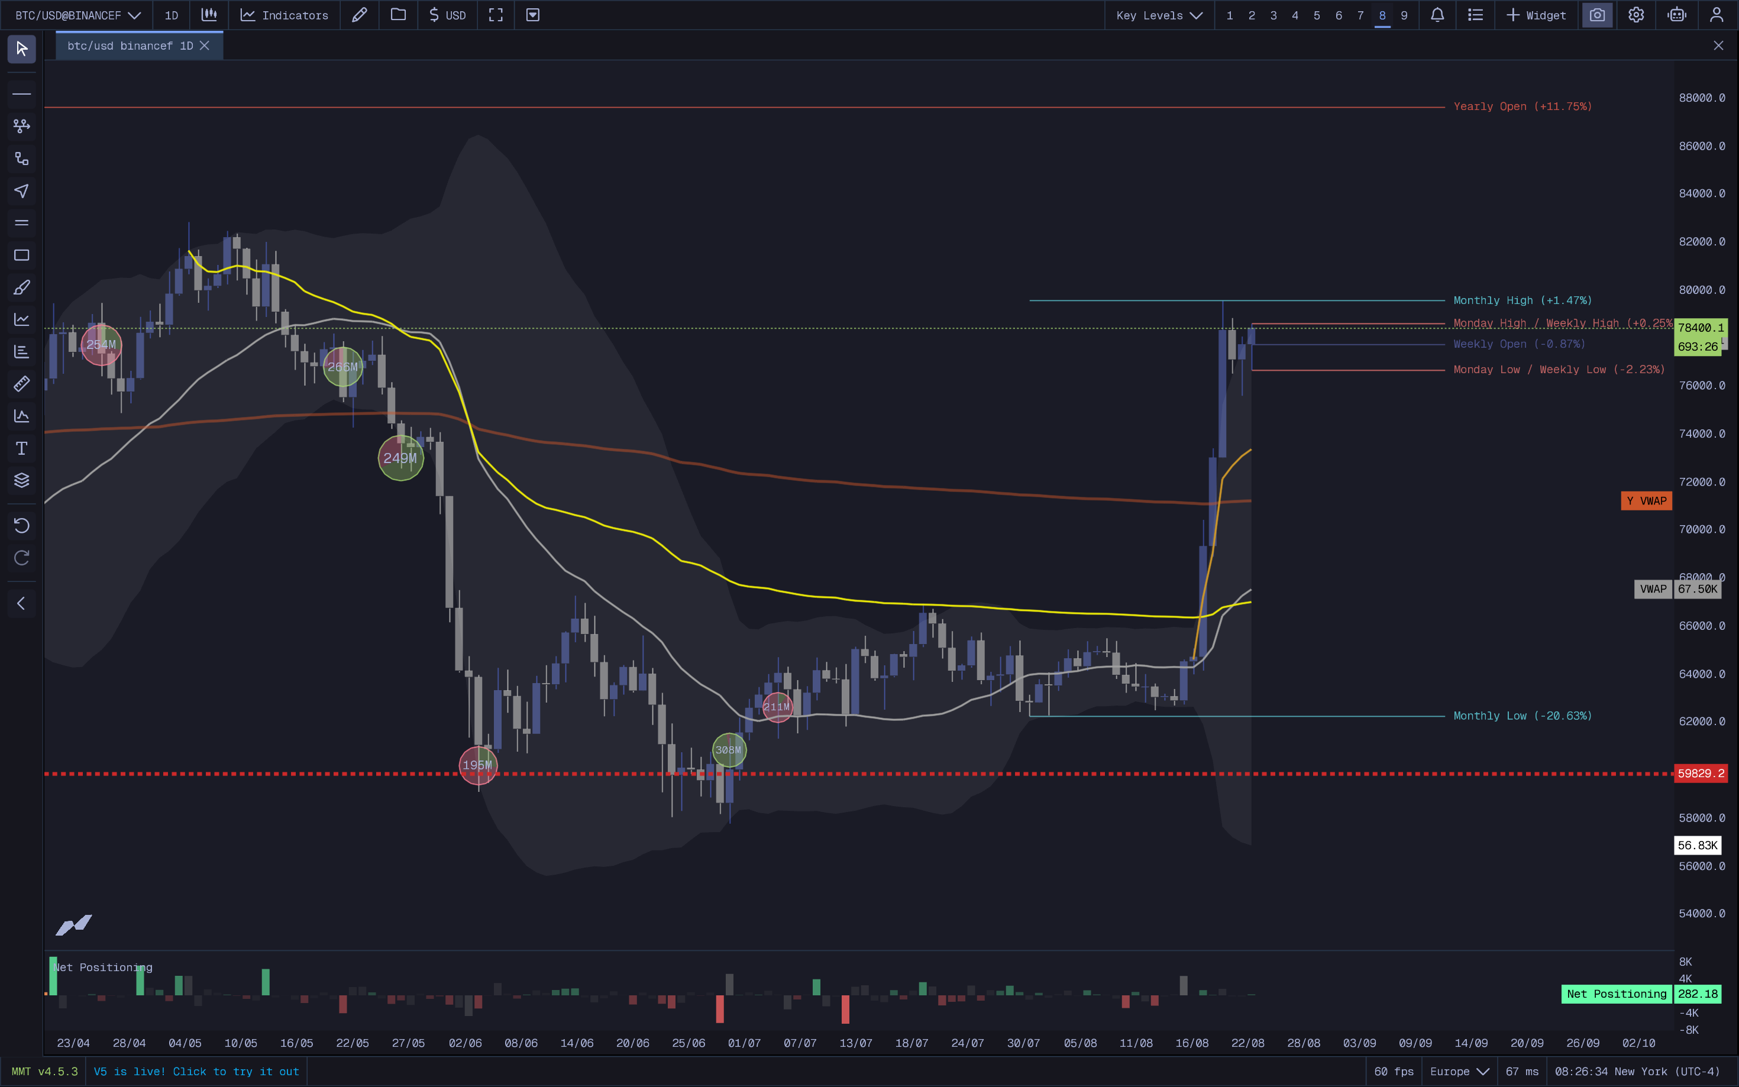Screen dimensions: 1739x1087
Task: Select the arrow/send drawing tool
Action: (x=21, y=190)
